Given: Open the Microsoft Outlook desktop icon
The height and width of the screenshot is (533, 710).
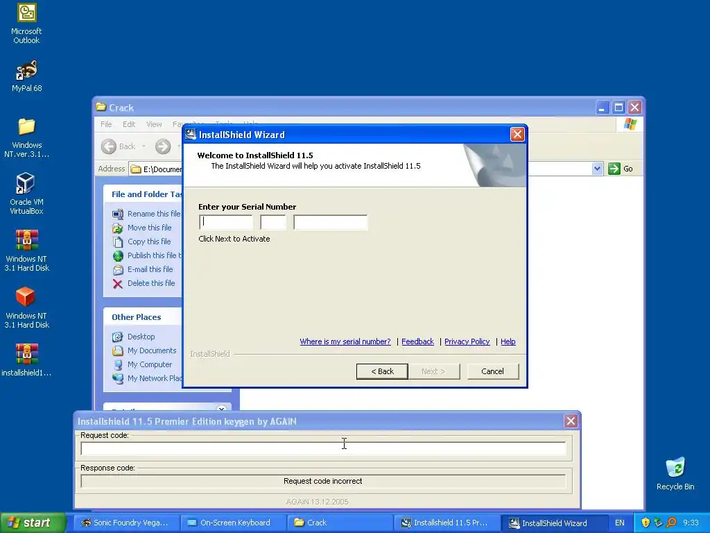Looking at the screenshot, I should coord(26,24).
